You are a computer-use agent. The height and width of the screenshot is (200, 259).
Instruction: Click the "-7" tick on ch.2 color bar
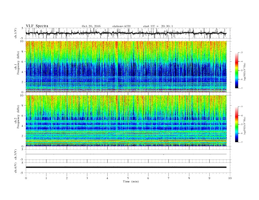click(241, 142)
